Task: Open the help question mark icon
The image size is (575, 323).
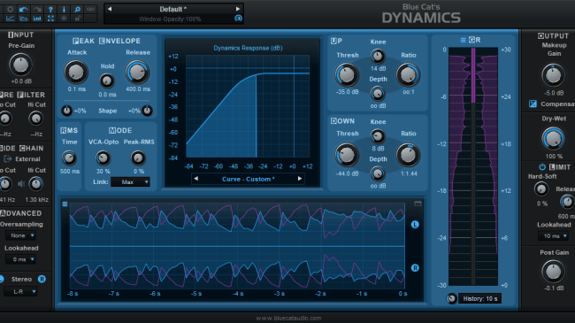Action: (x=50, y=9)
